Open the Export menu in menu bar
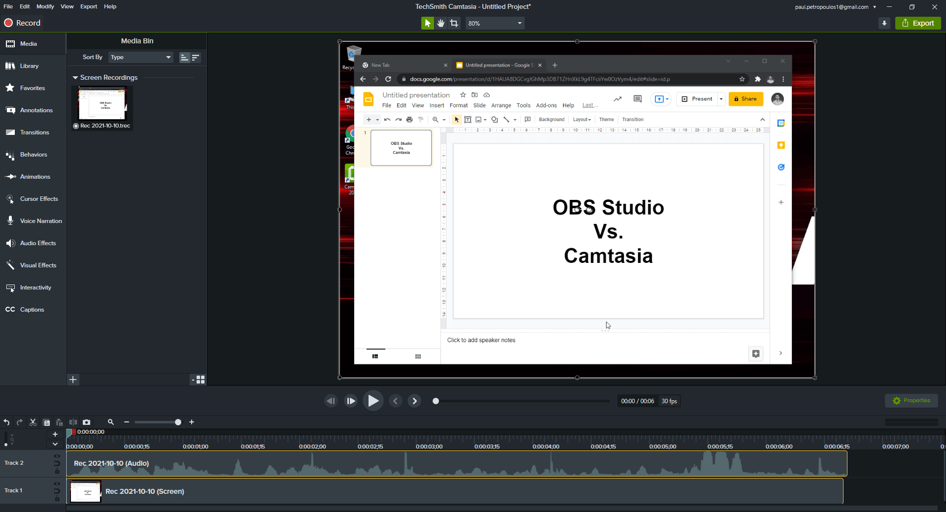946x512 pixels. [x=89, y=6]
